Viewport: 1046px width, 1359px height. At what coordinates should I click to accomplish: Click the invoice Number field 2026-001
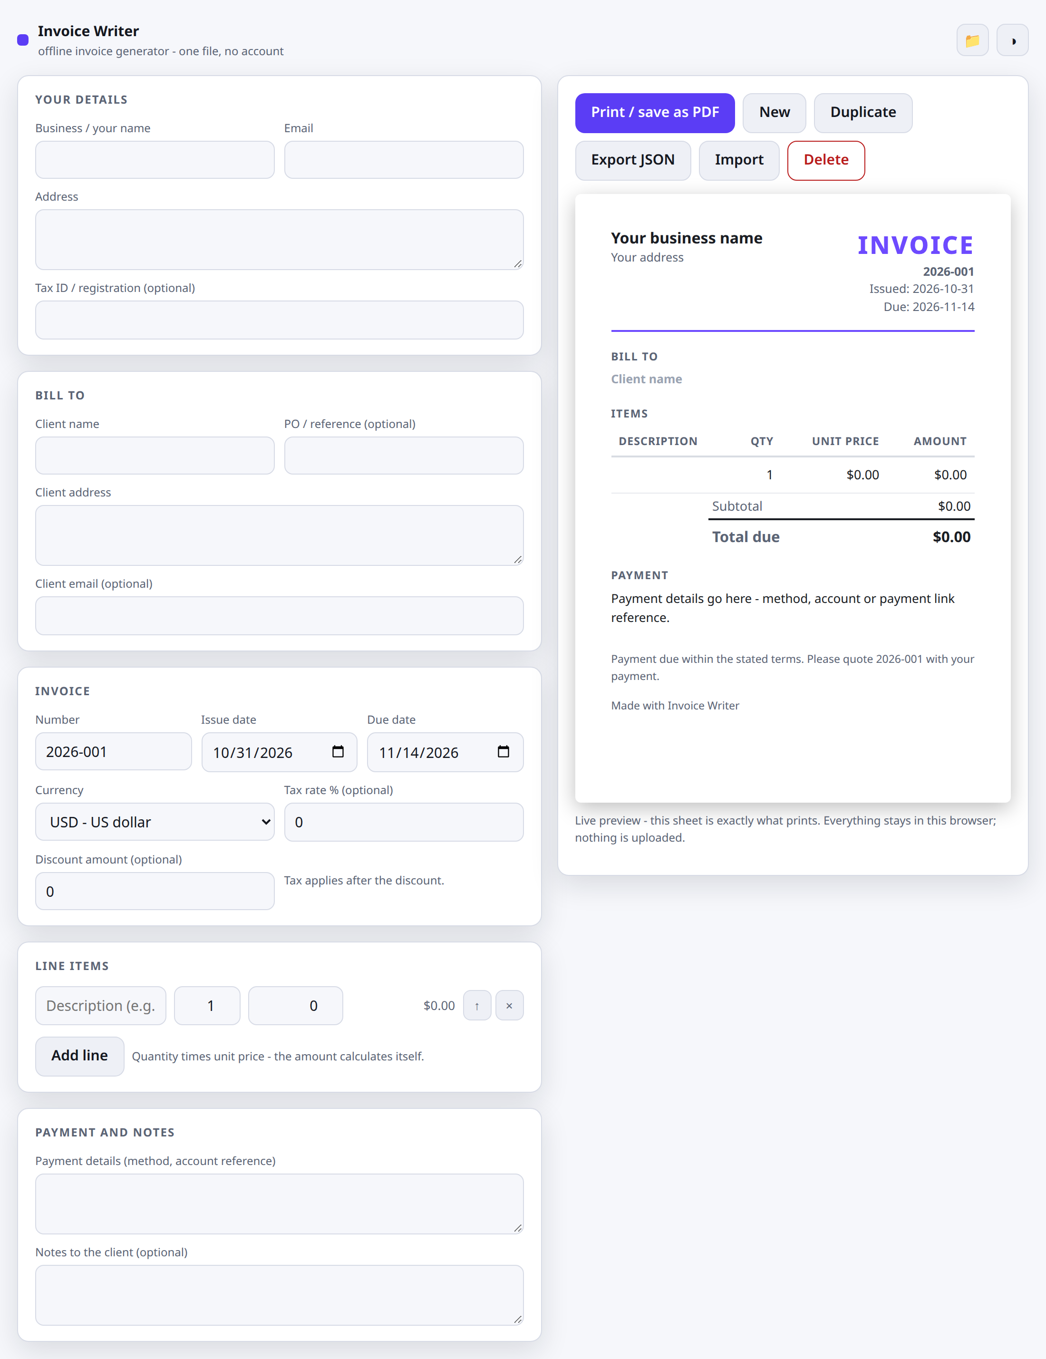[x=113, y=752]
